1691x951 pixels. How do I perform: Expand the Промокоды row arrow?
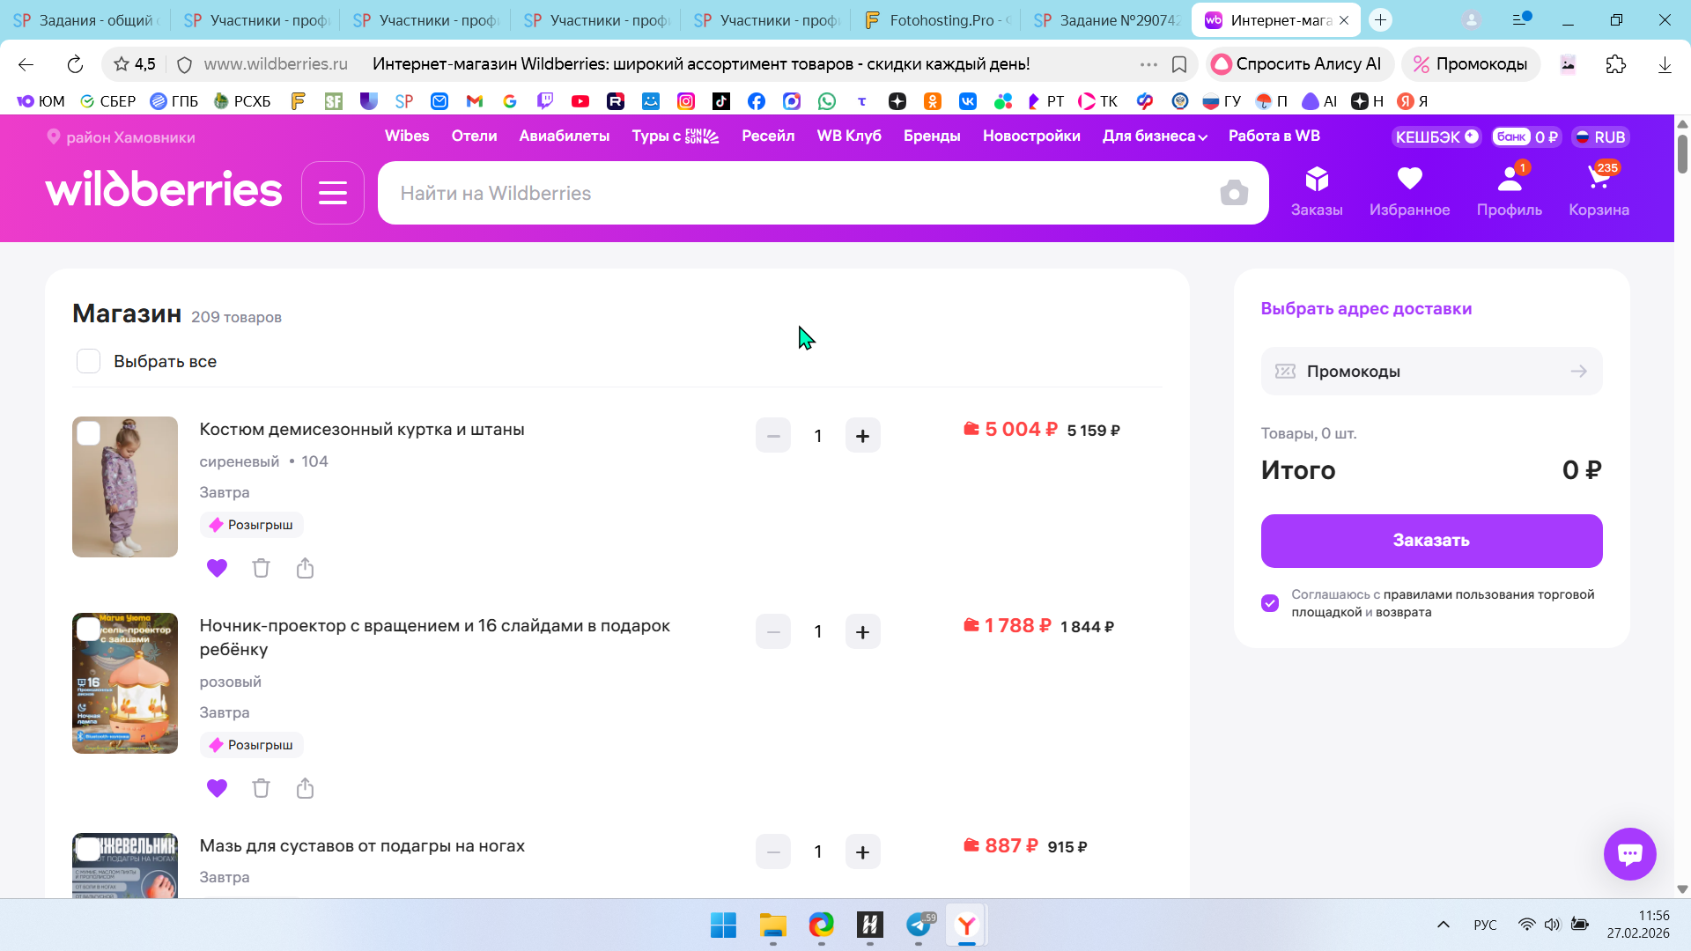pyautogui.click(x=1578, y=372)
